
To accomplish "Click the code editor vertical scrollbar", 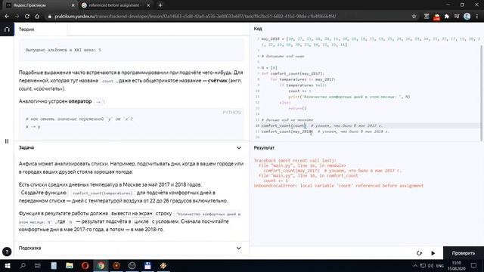I will pyautogui.click(x=482, y=92).
